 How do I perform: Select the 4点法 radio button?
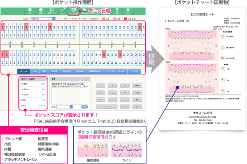[x=70, y=18]
